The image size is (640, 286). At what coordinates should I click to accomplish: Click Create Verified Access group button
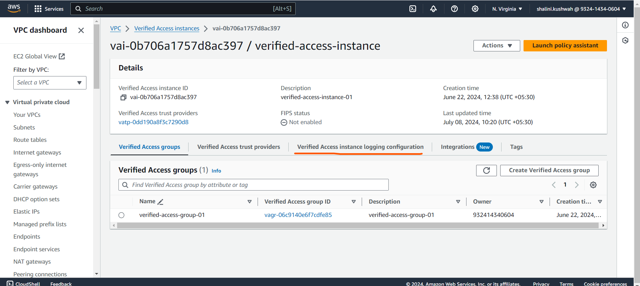coord(549,171)
